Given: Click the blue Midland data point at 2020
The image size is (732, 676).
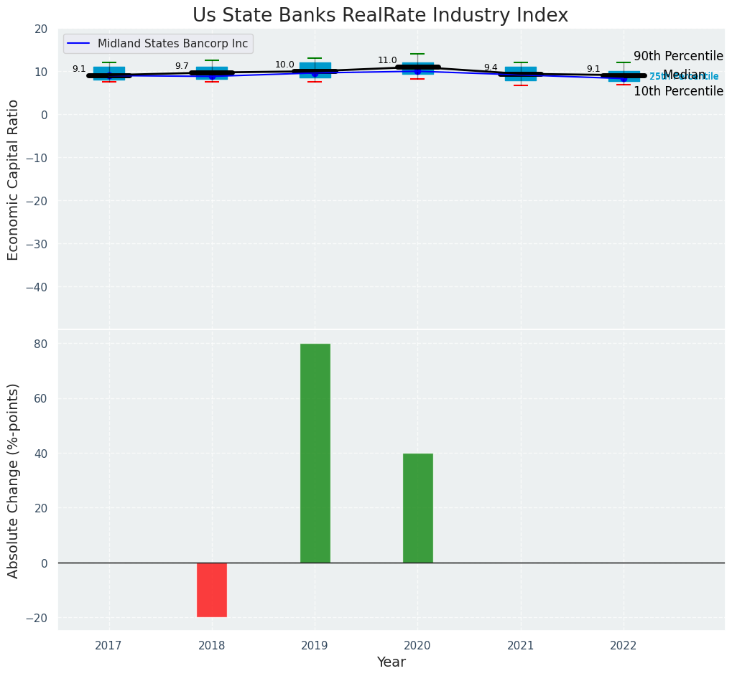Looking at the screenshot, I should click(418, 71).
